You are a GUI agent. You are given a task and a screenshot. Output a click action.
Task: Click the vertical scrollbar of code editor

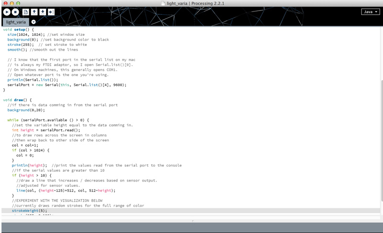382,141
